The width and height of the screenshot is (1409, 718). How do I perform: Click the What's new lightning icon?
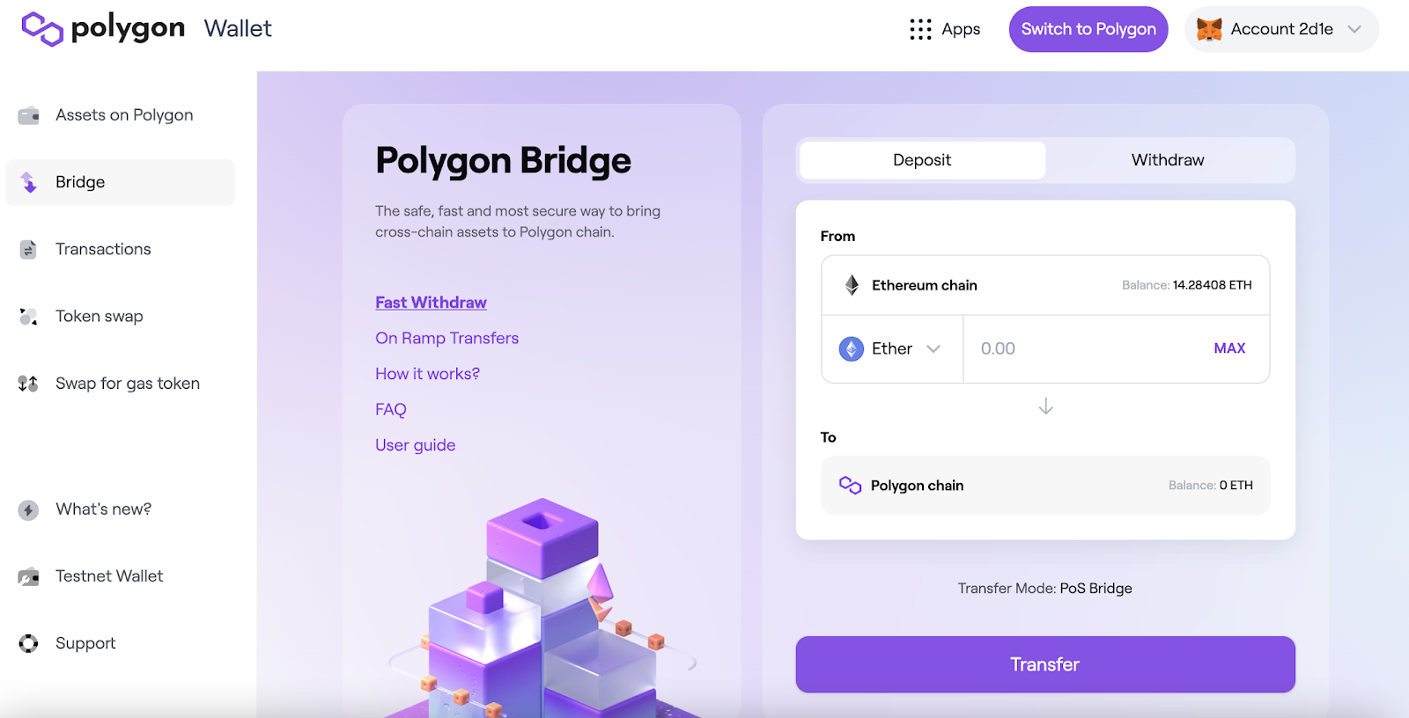tap(29, 509)
